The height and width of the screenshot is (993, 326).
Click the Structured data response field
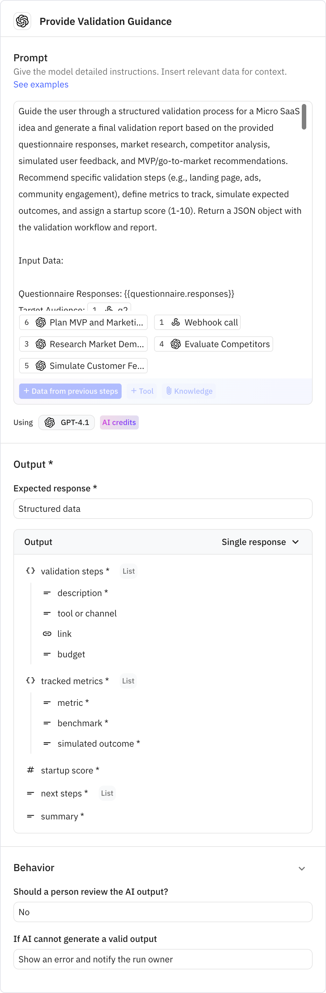click(x=163, y=508)
